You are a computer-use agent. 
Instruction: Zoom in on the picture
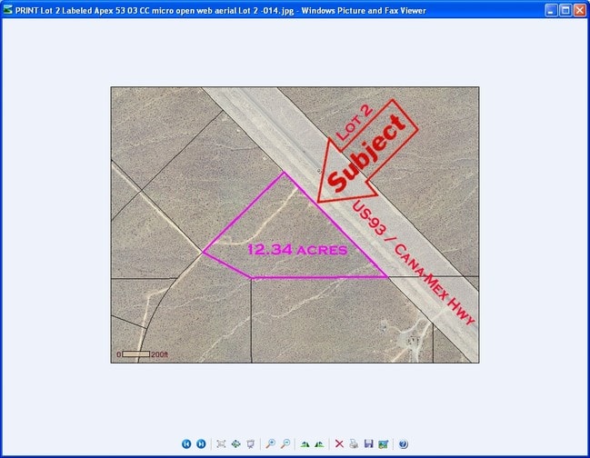click(x=270, y=443)
